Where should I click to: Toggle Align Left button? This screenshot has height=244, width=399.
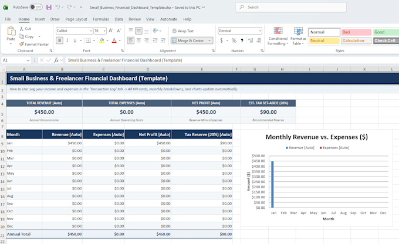click(130, 40)
